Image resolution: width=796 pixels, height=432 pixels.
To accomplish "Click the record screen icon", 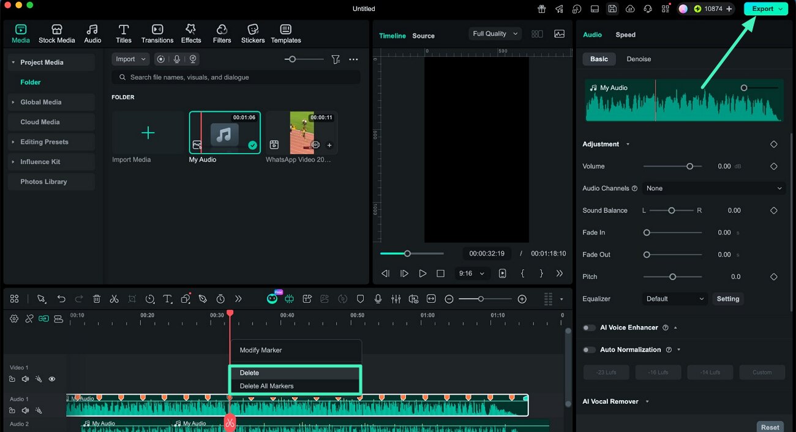I will pyautogui.click(x=160, y=59).
